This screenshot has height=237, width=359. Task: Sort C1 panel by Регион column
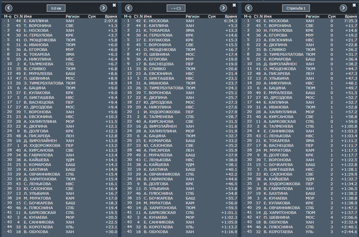pos(192,16)
